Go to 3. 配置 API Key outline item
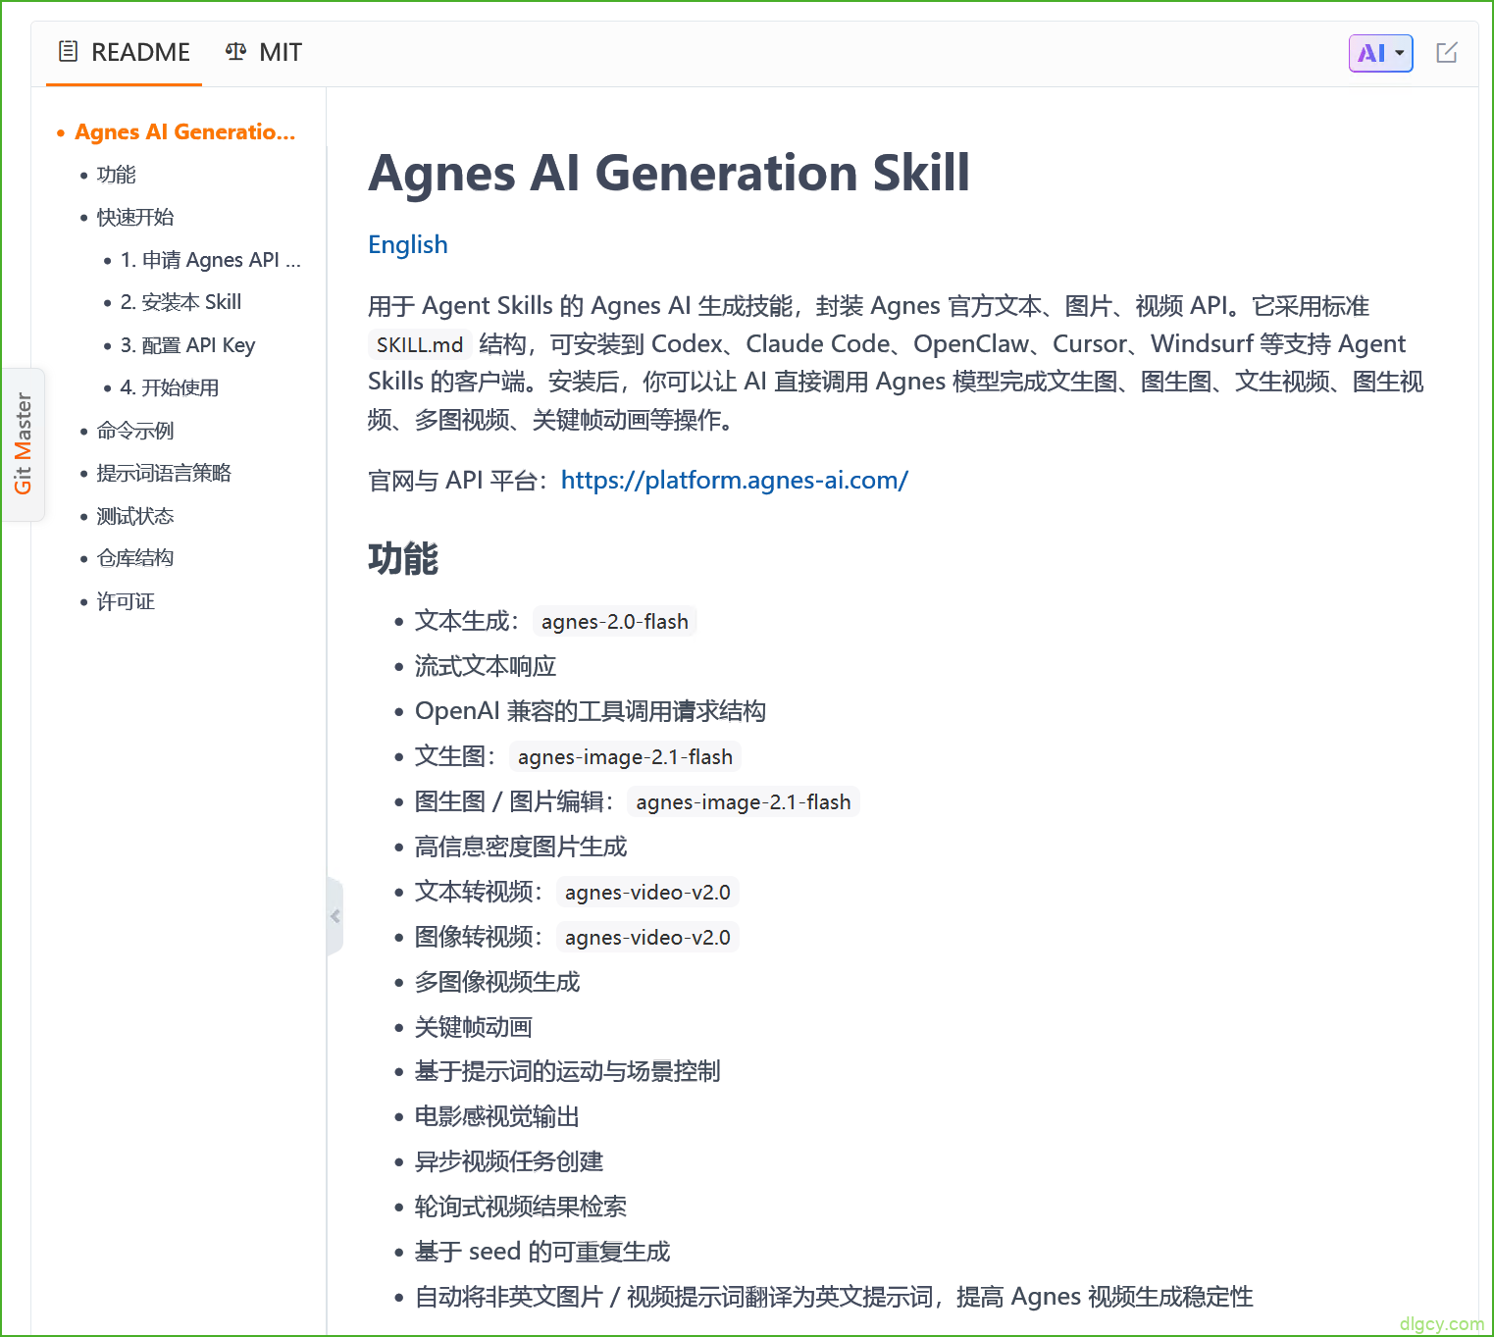Screen dimensions: 1494x1337 tap(187, 345)
